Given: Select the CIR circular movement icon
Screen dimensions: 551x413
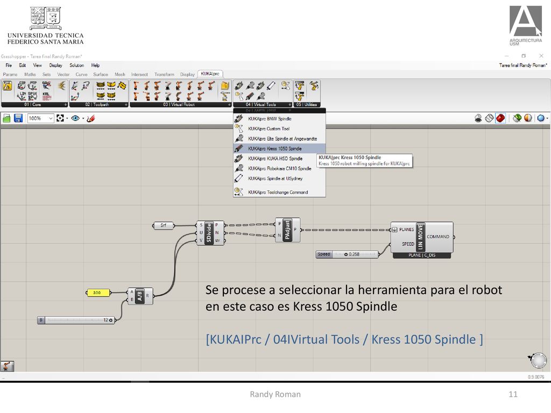Looking at the screenshot, I should pos(22,85).
